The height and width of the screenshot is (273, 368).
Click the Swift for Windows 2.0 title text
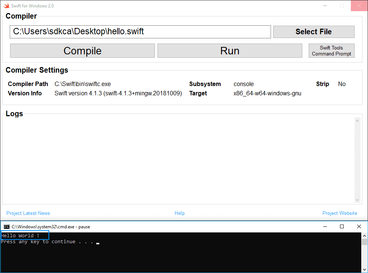pyautogui.click(x=32, y=6)
